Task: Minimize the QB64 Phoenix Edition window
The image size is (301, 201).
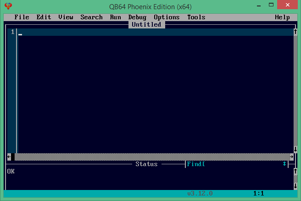Action: 259,5
